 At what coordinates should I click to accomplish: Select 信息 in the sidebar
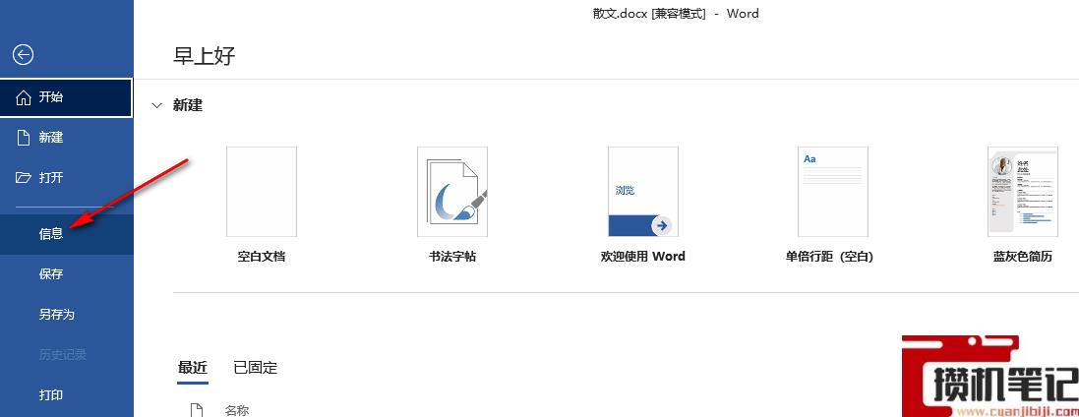pyautogui.click(x=66, y=234)
